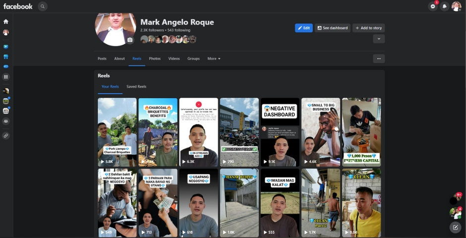This screenshot has height=238, width=466.
Task: Expand the chevron below Add to story
Action: point(379,39)
